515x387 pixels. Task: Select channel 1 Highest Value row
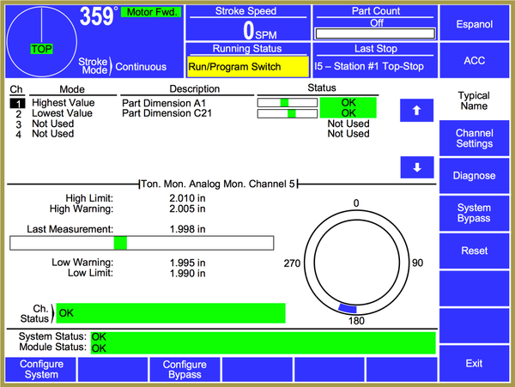tap(53, 103)
